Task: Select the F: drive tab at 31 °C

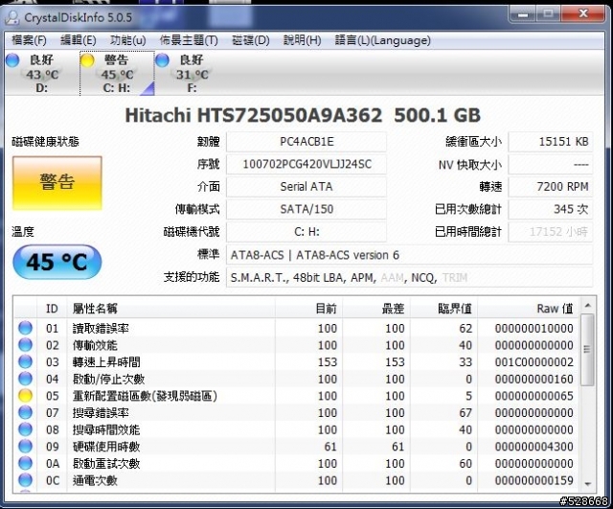Action: click(192, 73)
